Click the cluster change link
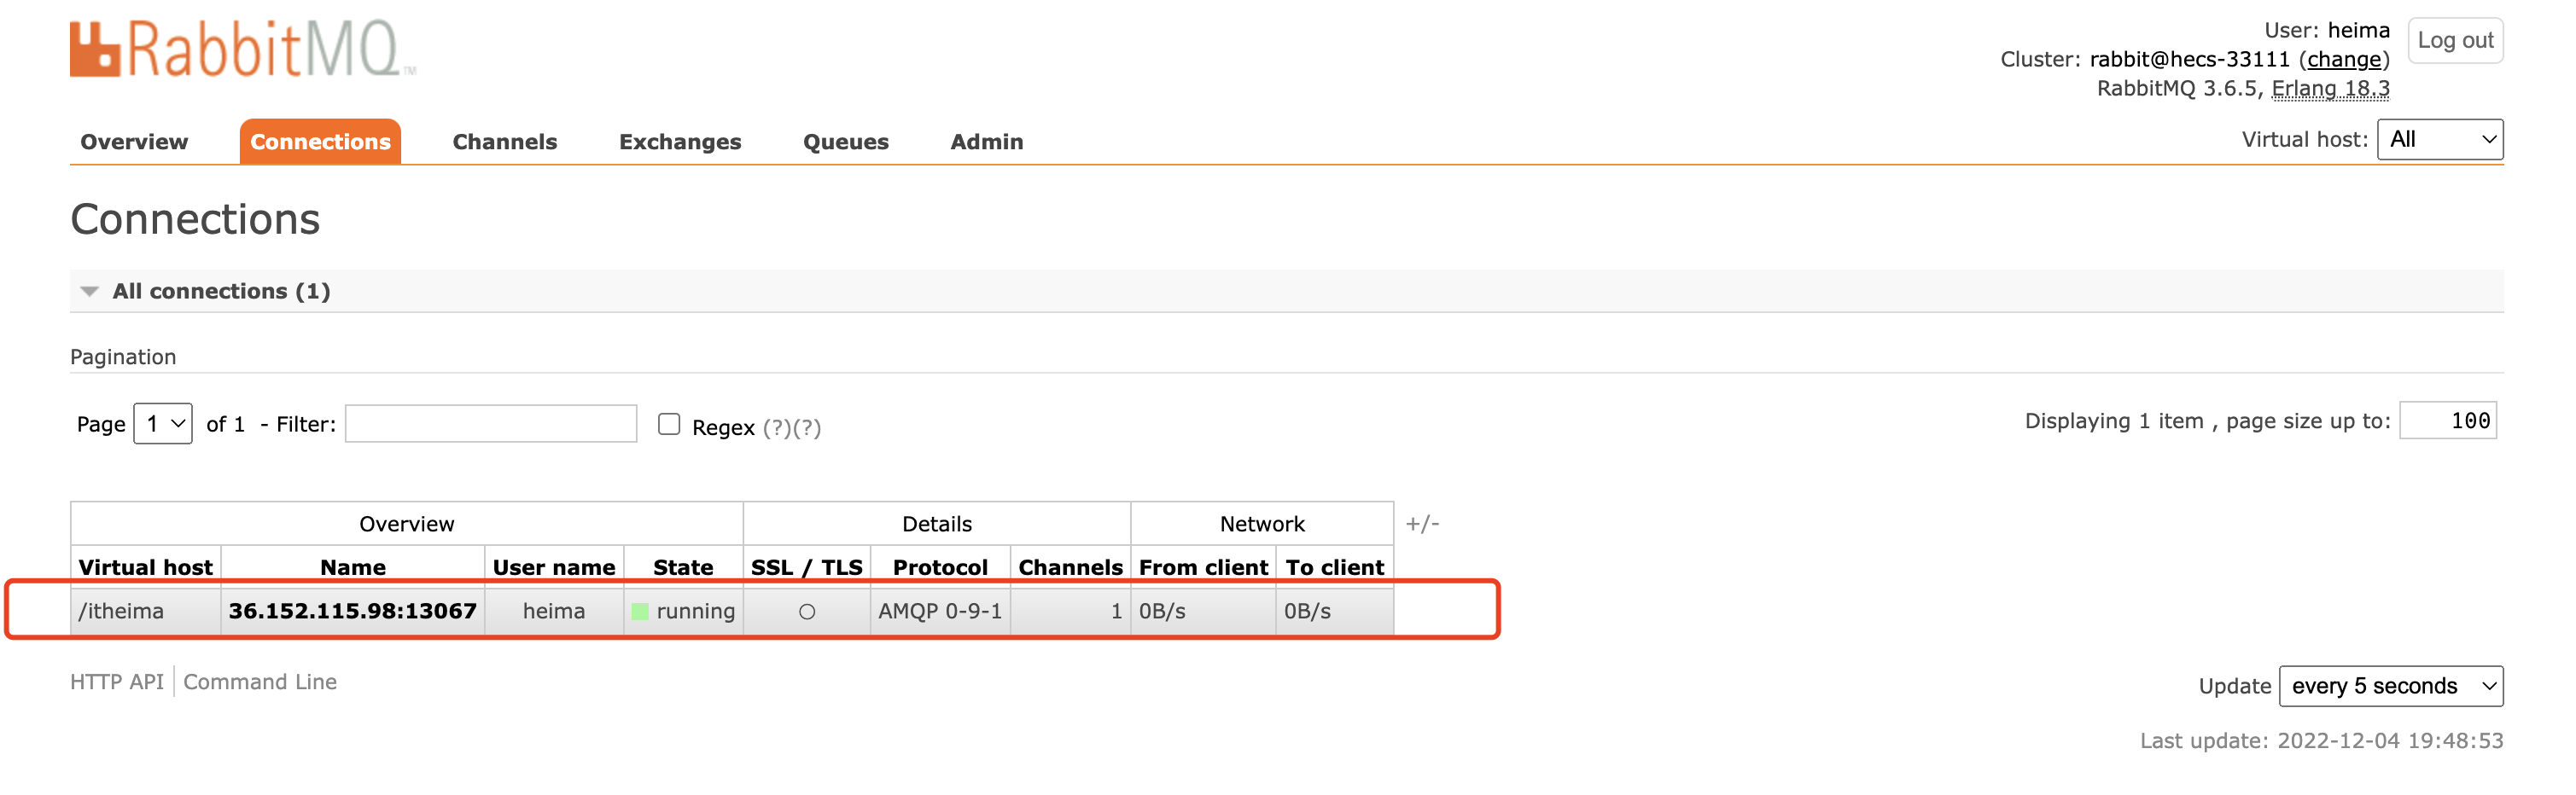The height and width of the screenshot is (795, 2576). pos(2344,60)
